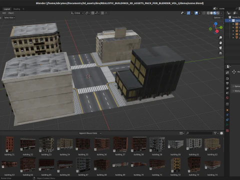Open snapping options dropdown
The image size is (240, 180).
pyautogui.click(x=97, y=13)
